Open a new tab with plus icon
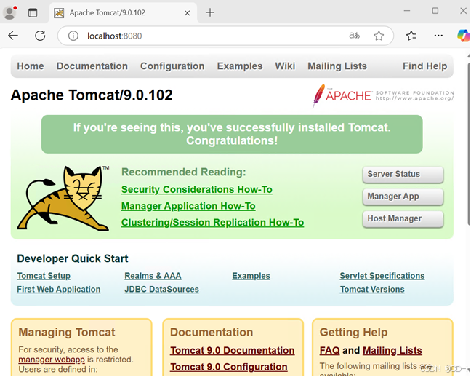The height and width of the screenshot is (377, 471). (210, 12)
